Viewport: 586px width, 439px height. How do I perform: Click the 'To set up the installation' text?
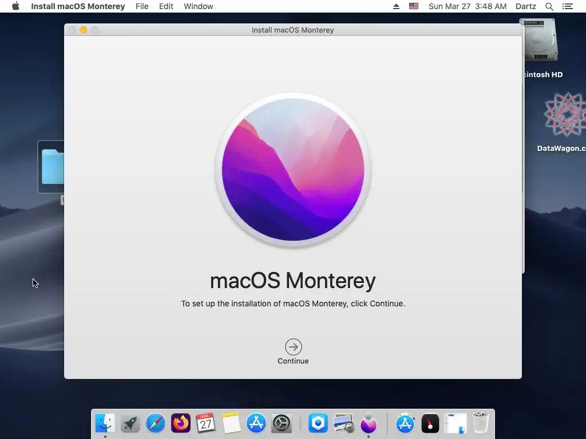pyautogui.click(x=293, y=304)
